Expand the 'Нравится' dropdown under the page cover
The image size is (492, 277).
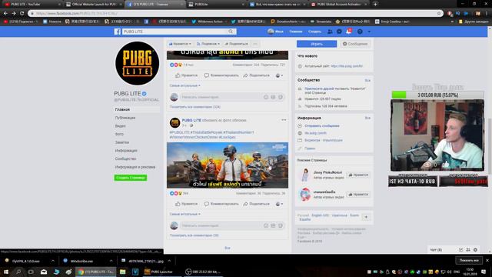(x=180, y=44)
